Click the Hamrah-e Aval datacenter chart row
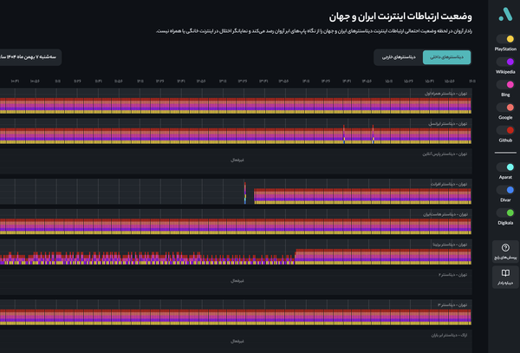Image resolution: width=520 pixels, height=353 pixels. (x=236, y=101)
